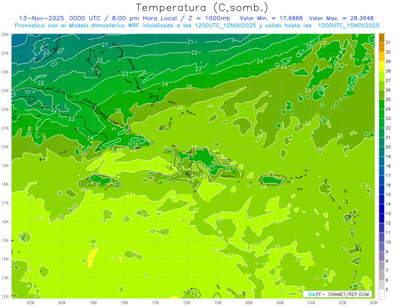
Task: Click the 25N latitude axis label
Action: (5, 53)
